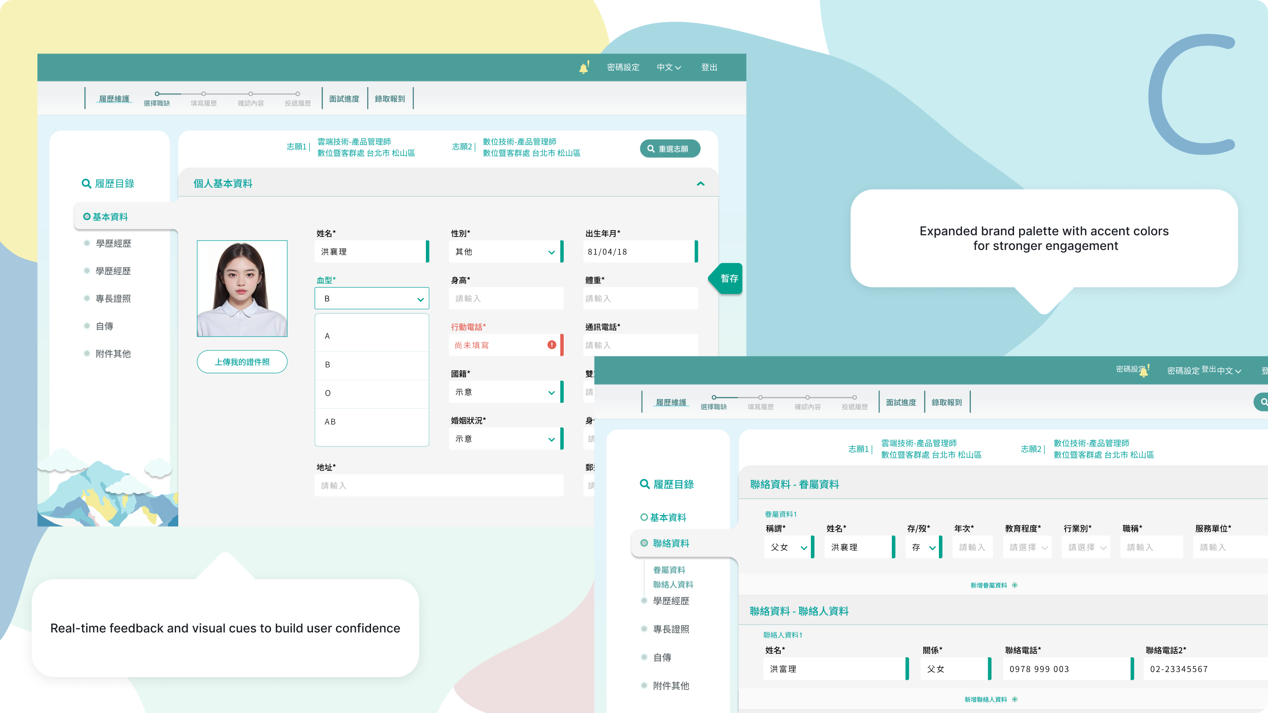Image resolution: width=1268 pixels, height=713 pixels.
Task: Open the 婚姻狀況 dropdown
Action: tap(505, 439)
